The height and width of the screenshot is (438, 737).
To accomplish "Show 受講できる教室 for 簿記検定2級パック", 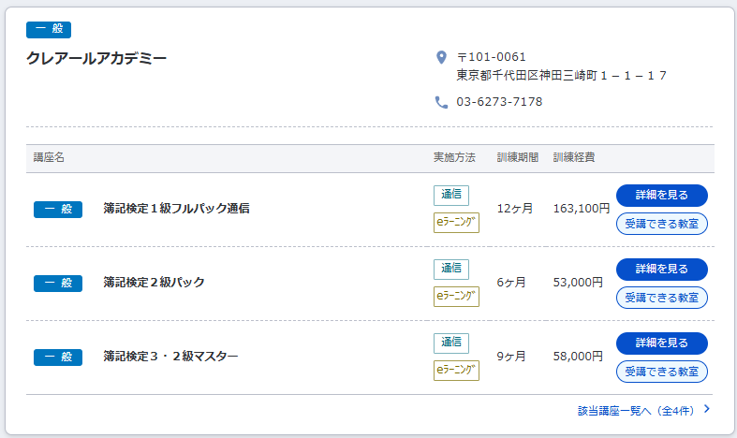I will point(661,297).
